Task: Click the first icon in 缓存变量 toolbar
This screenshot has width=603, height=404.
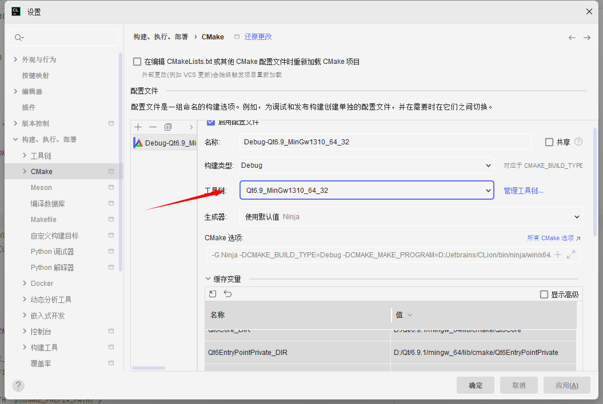Action: coord(213,294)
